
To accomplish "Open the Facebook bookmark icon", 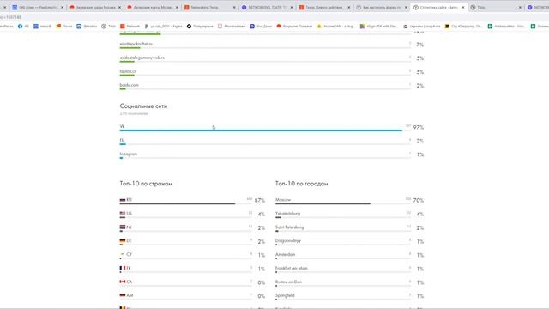I will (20, 27).
